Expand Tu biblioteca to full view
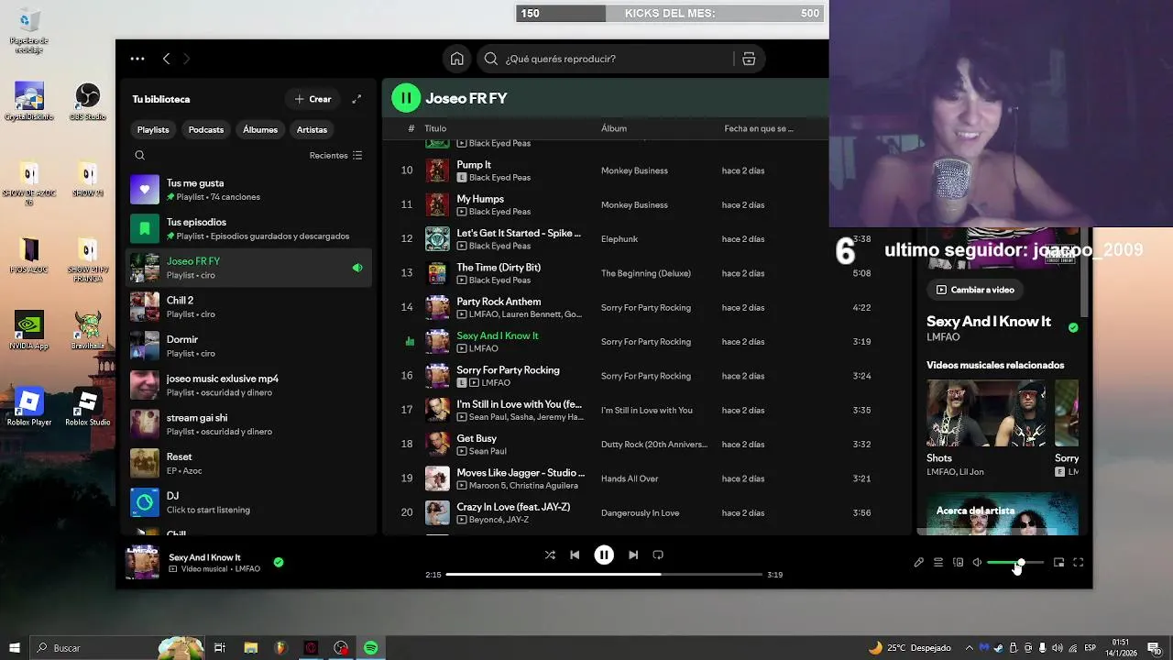The height and width of the screenshot is (660, 1173). click(x=356, y=99)
